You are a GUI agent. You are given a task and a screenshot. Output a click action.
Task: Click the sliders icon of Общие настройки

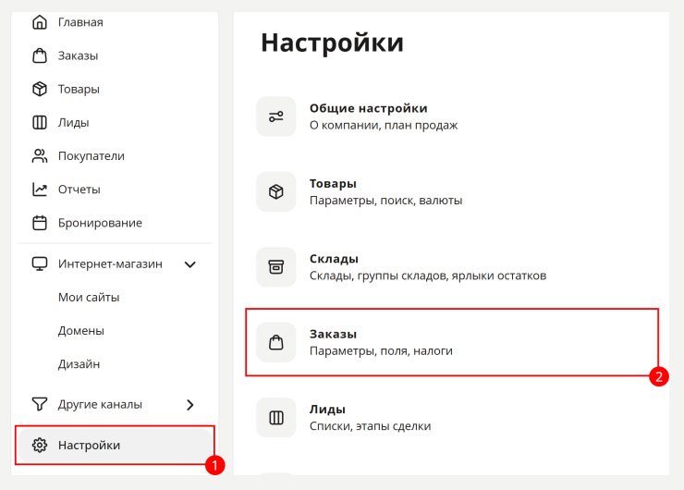(276, 116)
